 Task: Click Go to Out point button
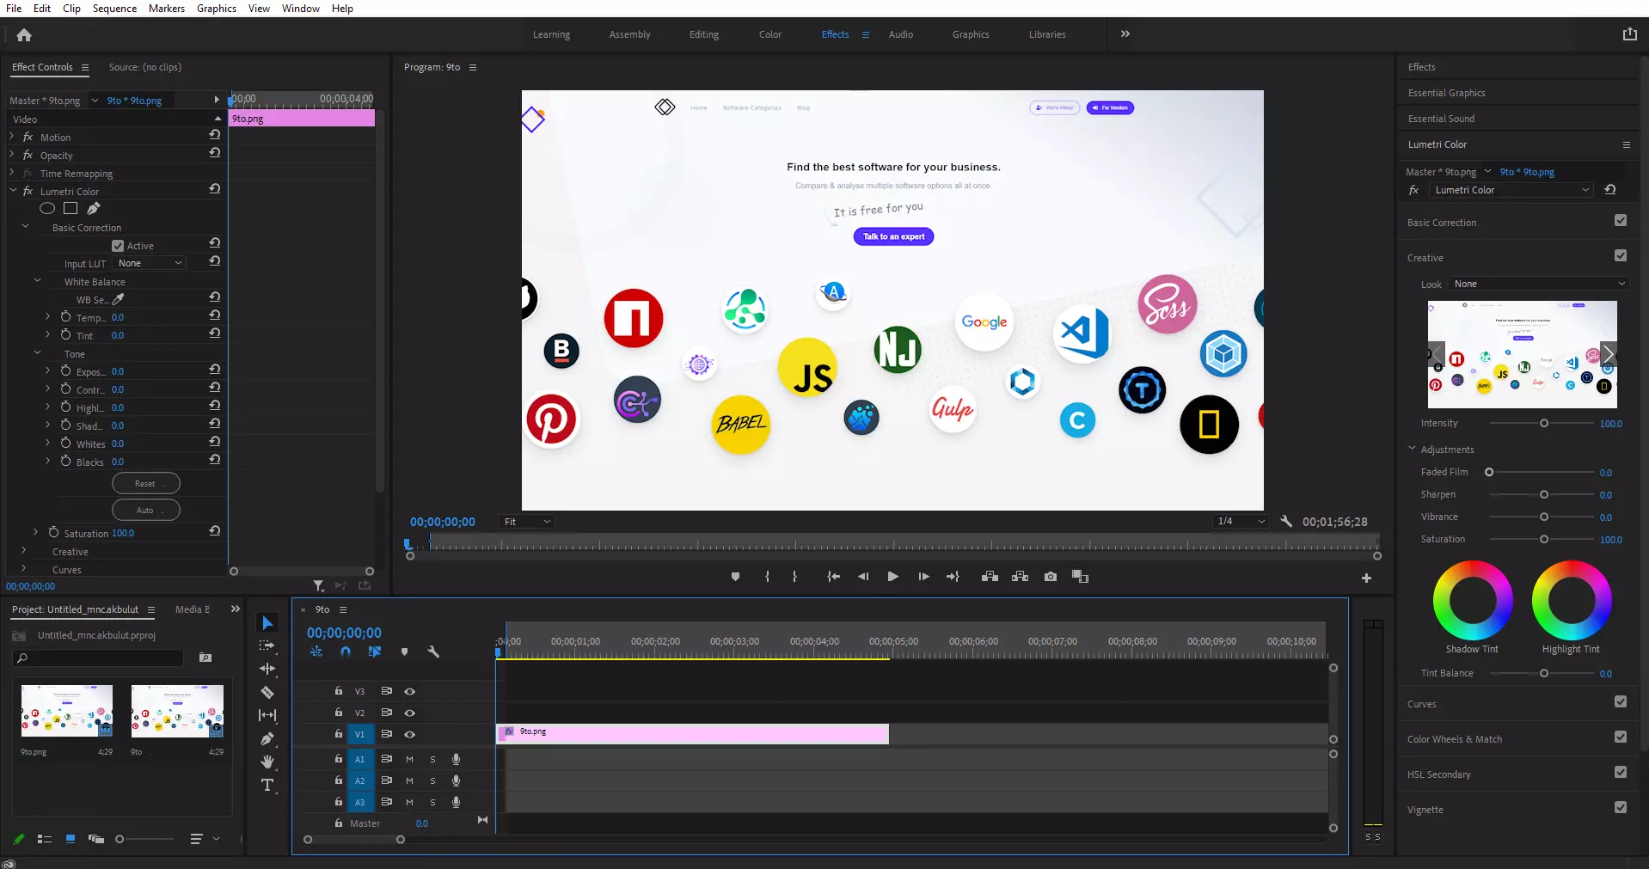point(953,577)
